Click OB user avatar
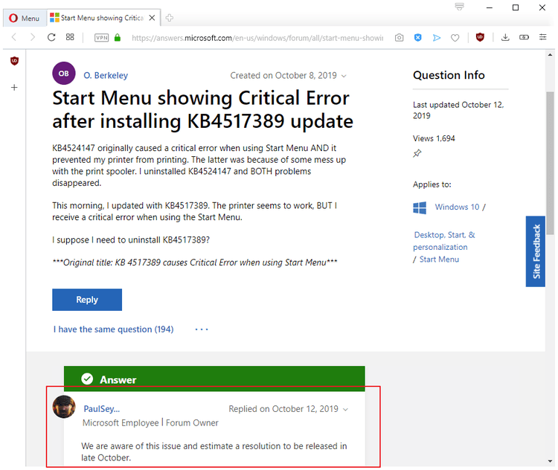This screenshot has height=470, width=558. 64,74
